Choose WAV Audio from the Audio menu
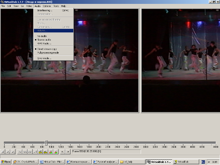 click(x=44, y=43)
